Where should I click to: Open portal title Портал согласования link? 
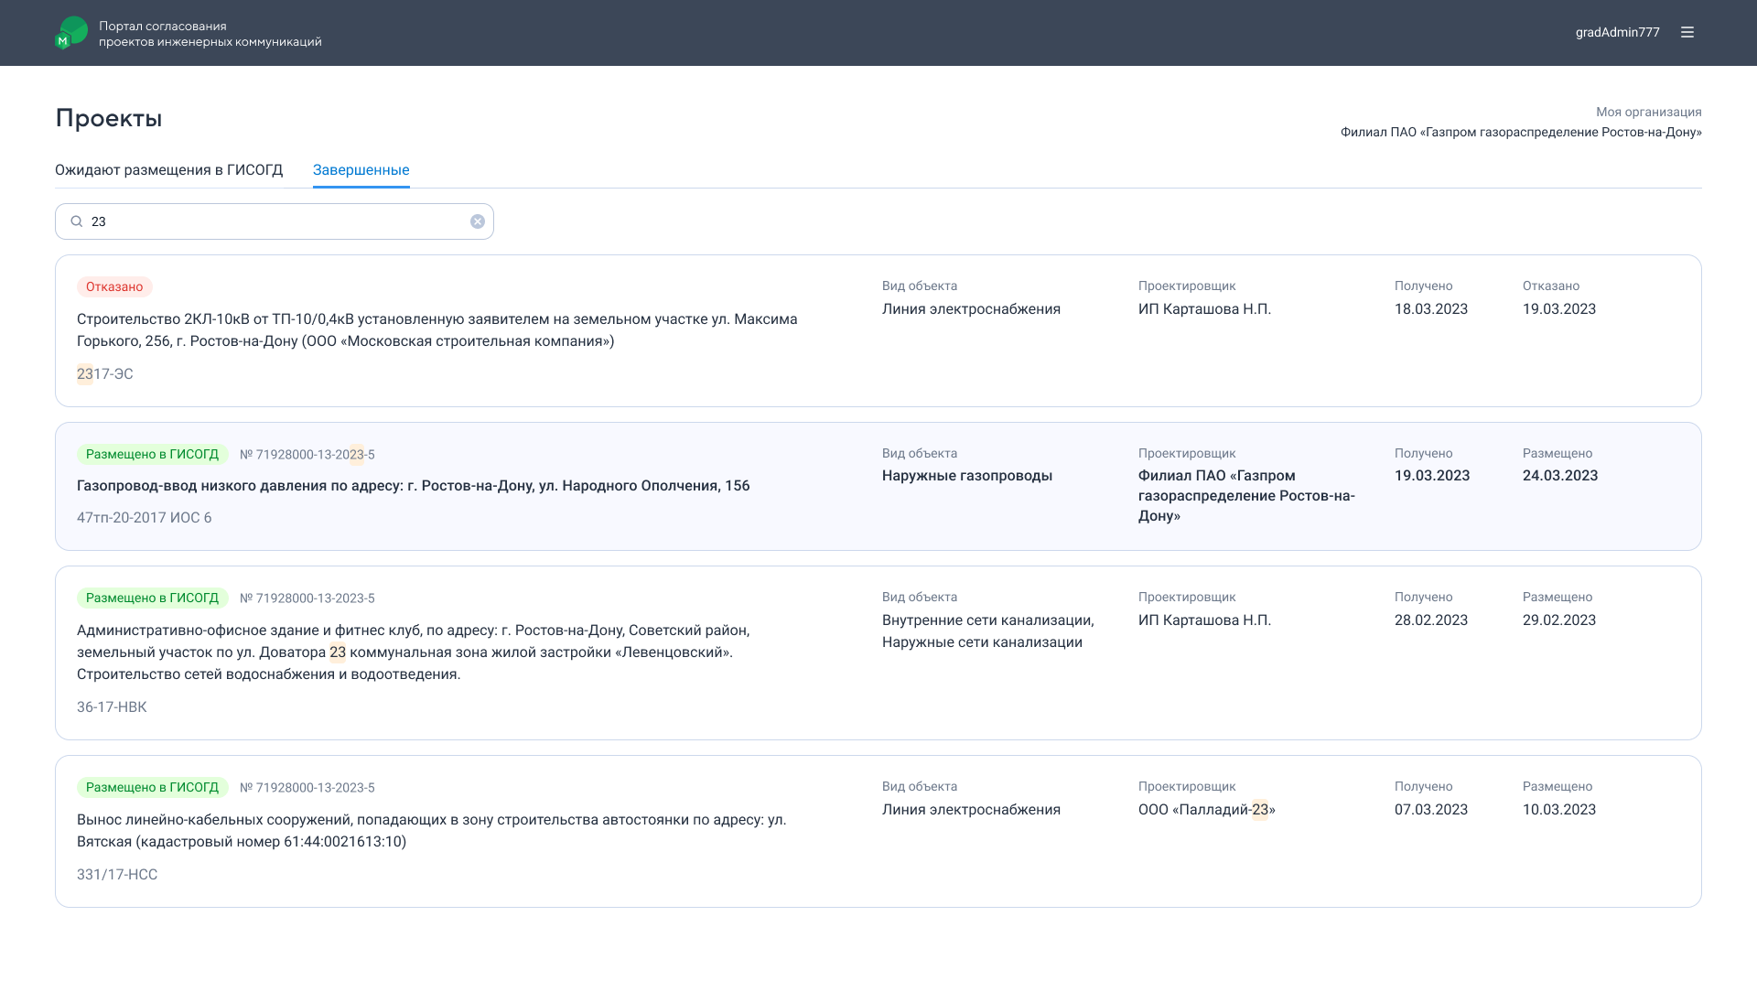pyautogui.click(x=210, y=34)
